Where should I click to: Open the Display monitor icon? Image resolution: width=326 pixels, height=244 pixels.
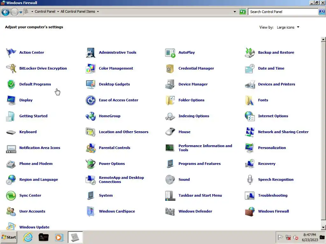tap(11, 100)
